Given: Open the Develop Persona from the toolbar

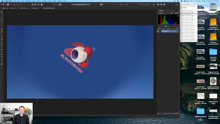Looking at the screenshot, I should click(14, 4).
